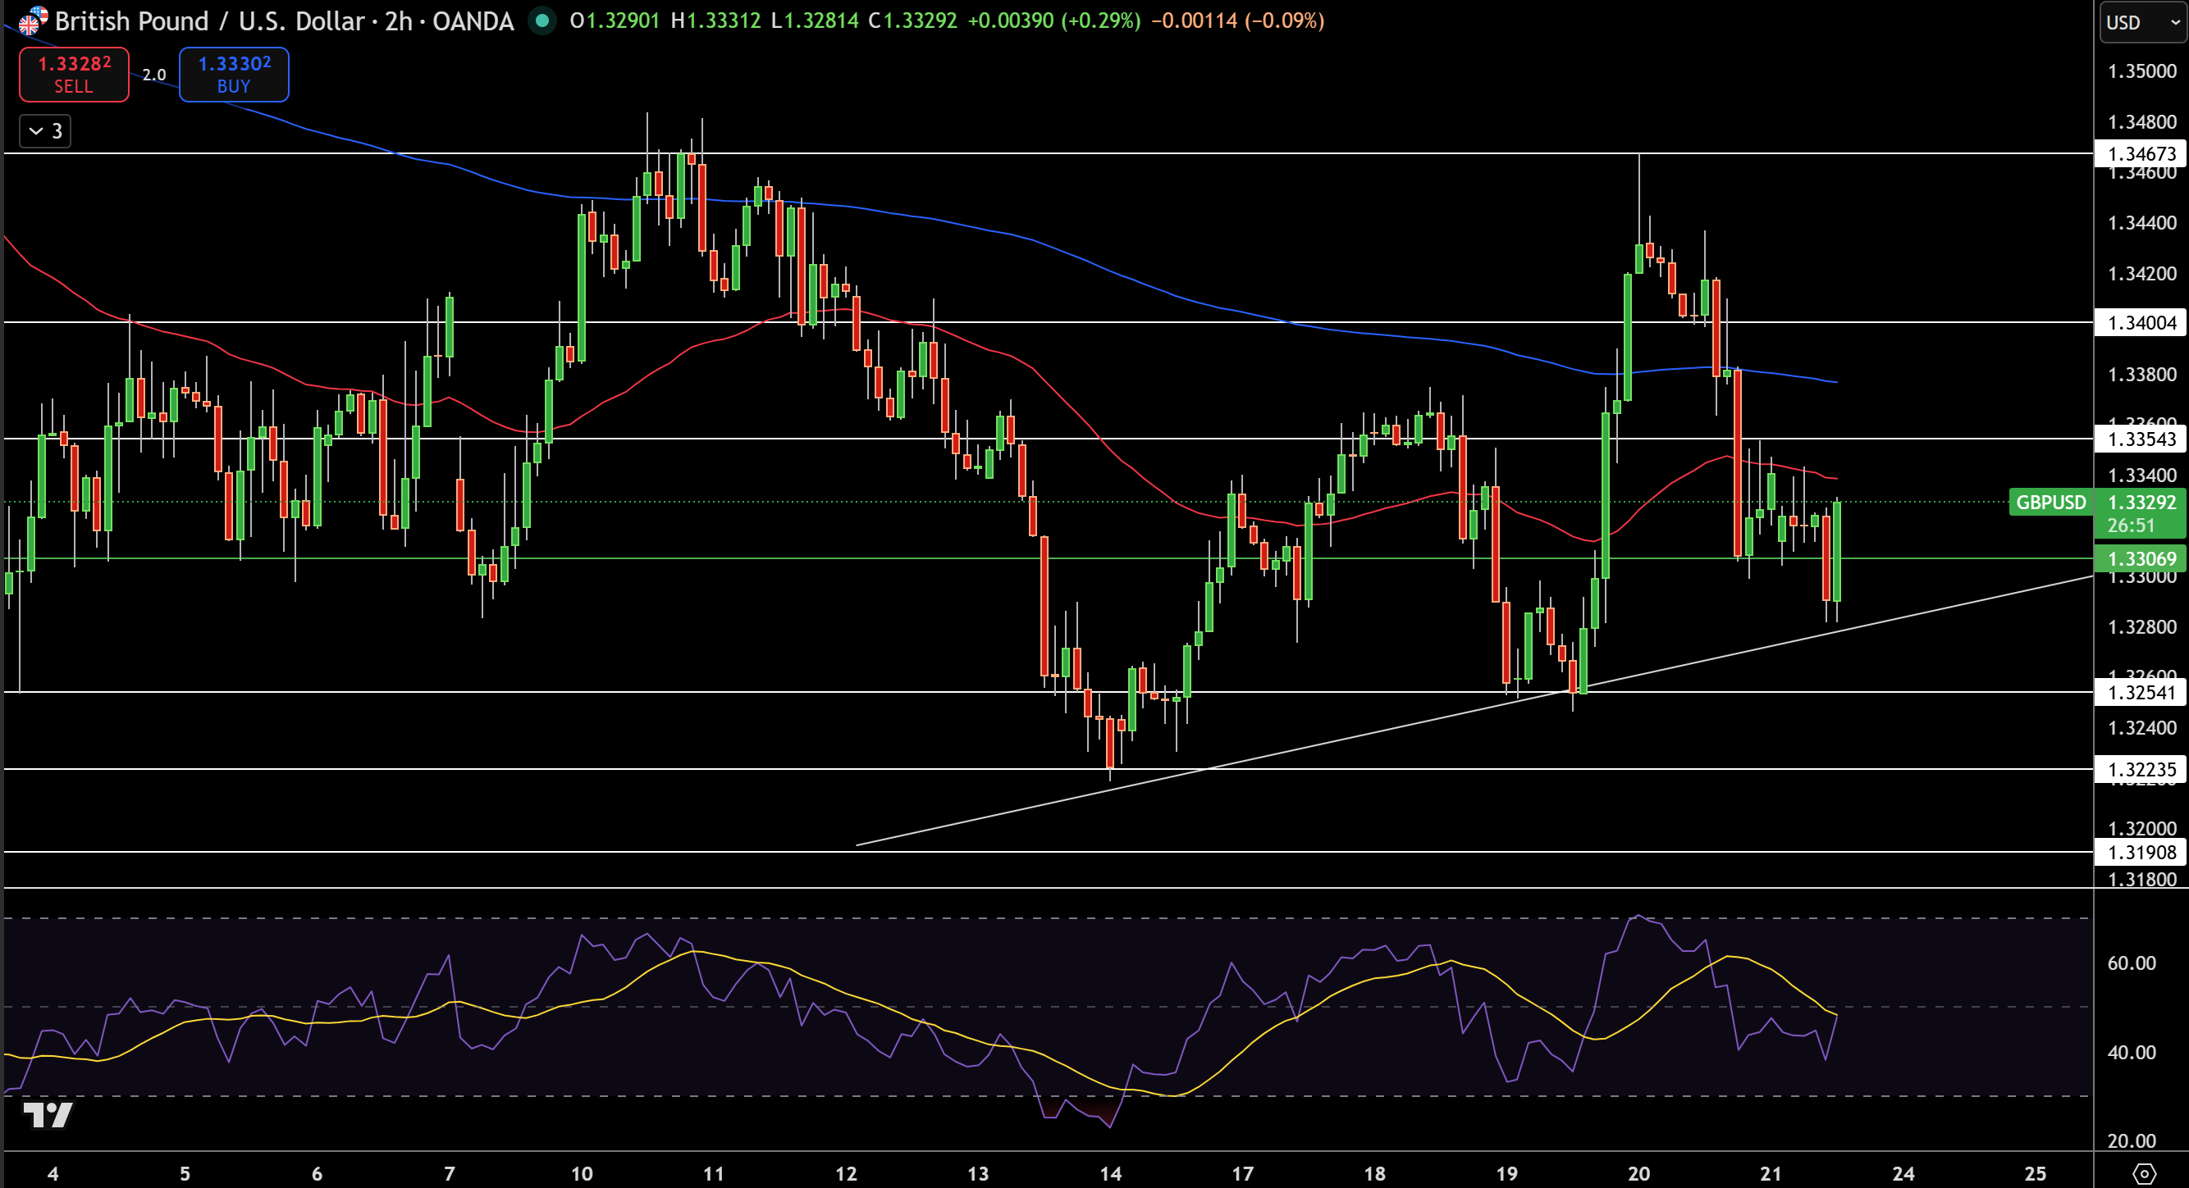Select the 1.31908 horizontal line price label
The image size is (2189, 1188).
coord(2141,852)
